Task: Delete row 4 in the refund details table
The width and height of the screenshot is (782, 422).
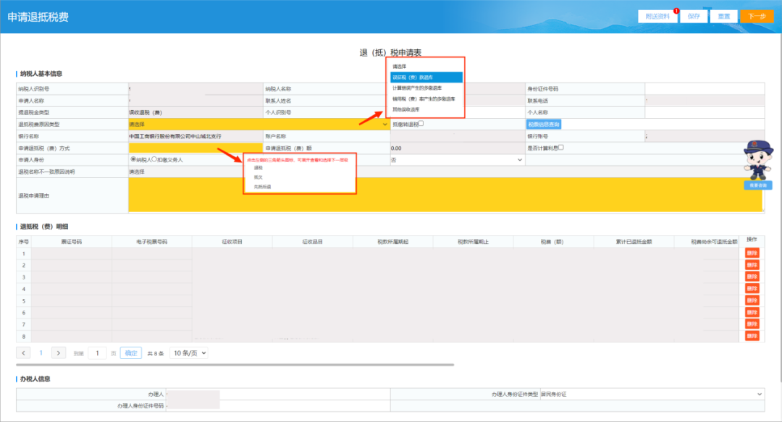Action: point(752,288)
